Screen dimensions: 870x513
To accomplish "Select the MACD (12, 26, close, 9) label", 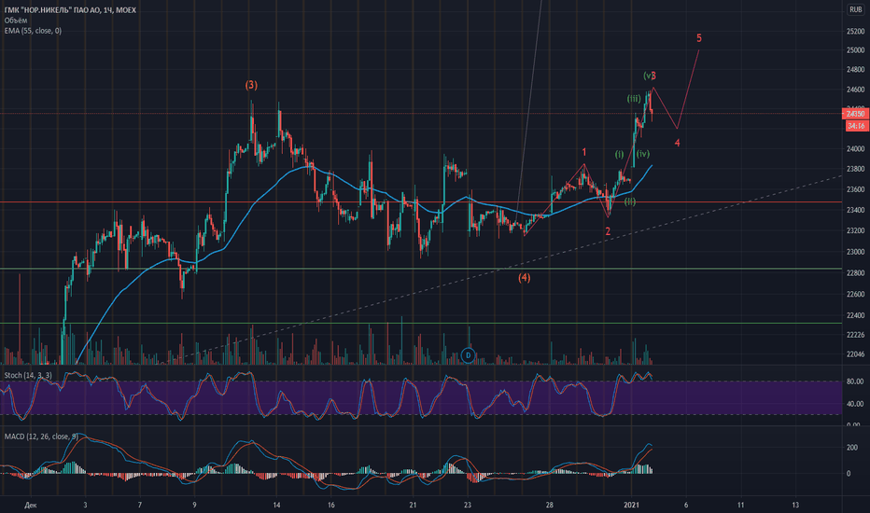I will point(41,437).
